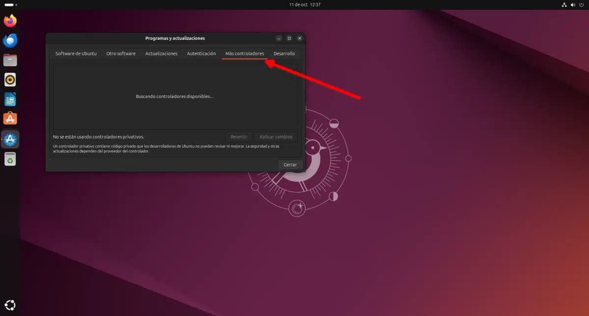Screen dimensions: 589x316
Task: Open Firefox from the dock
Action: point(10,21)
